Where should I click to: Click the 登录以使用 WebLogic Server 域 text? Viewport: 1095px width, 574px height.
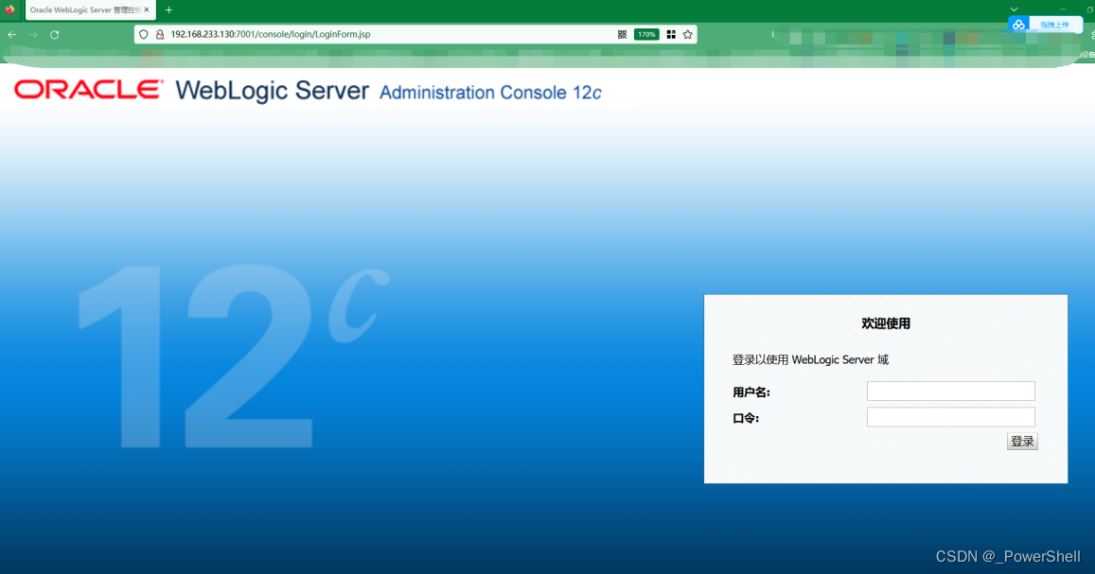click(810, 360)
